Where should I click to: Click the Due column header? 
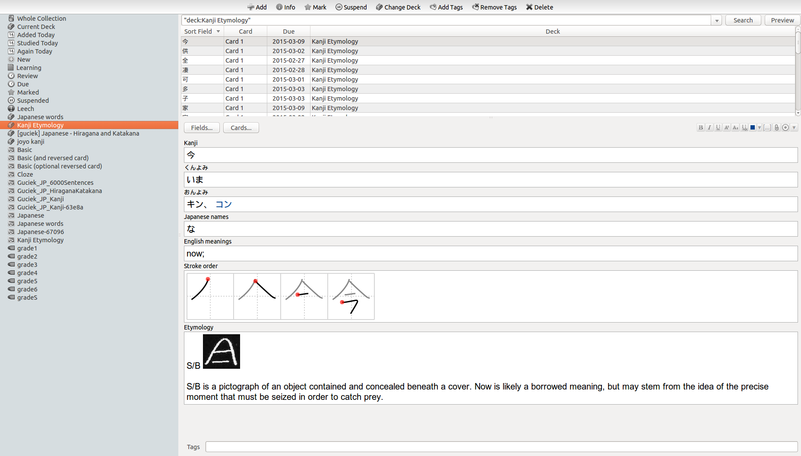[x=288, y=32]
